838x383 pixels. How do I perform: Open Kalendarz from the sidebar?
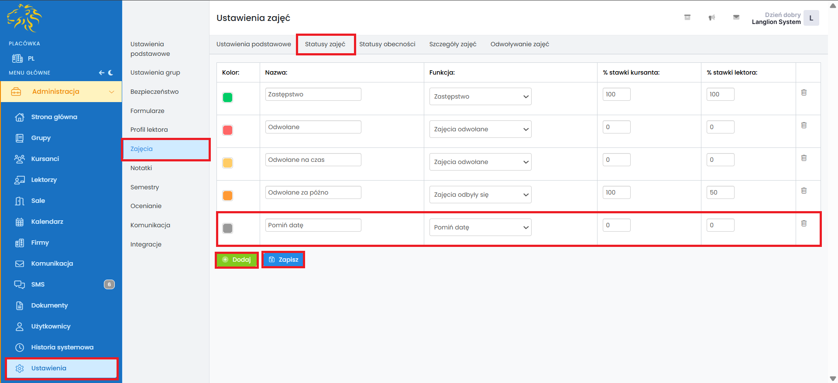coord(47,222)
